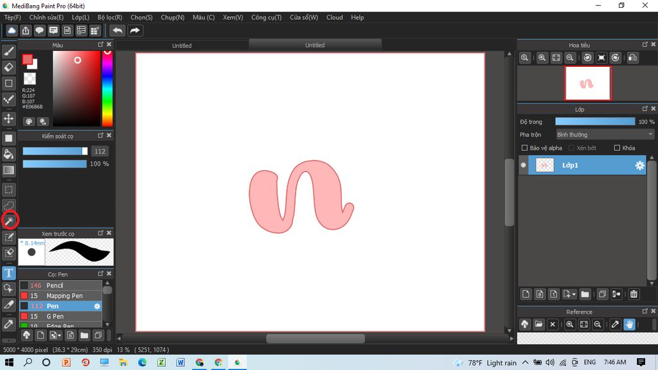
Task: Undock the Hoa tiêu navigator panel
Action: tap(645, 44)
